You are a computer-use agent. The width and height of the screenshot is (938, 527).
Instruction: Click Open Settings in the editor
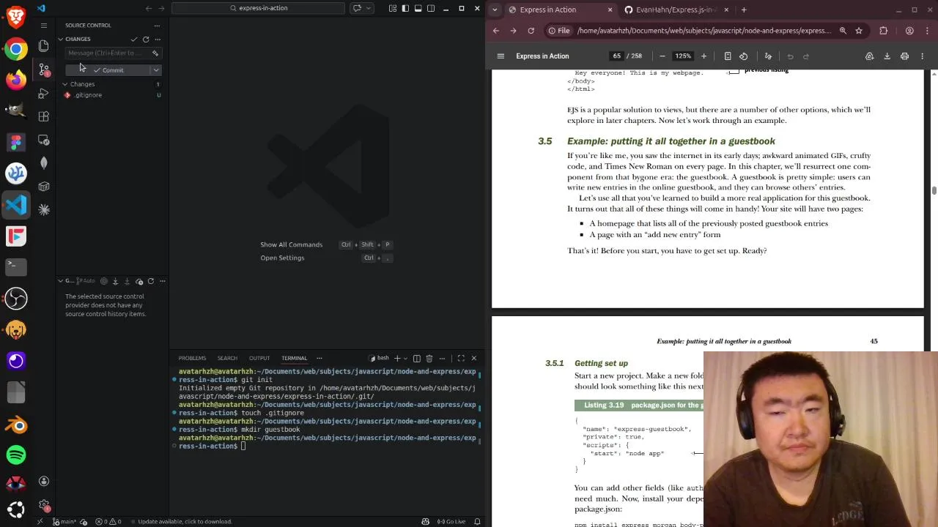pos(282,258)
